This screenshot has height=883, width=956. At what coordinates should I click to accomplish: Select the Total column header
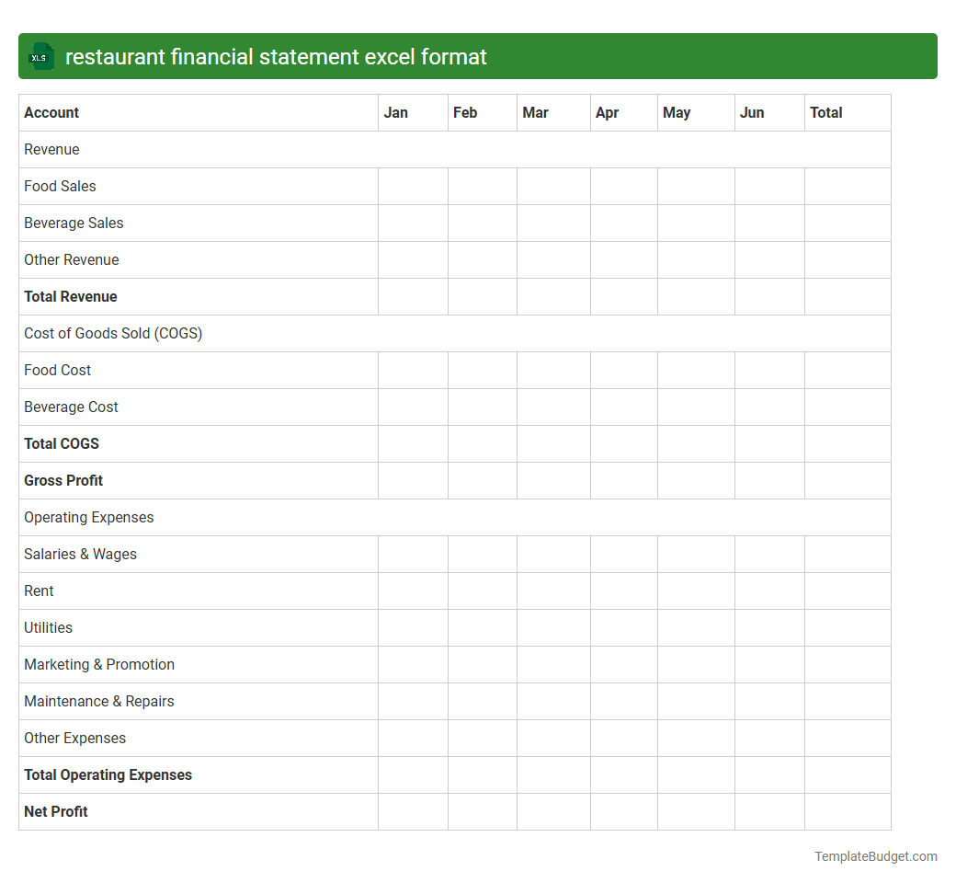click(x=825, y=112)
